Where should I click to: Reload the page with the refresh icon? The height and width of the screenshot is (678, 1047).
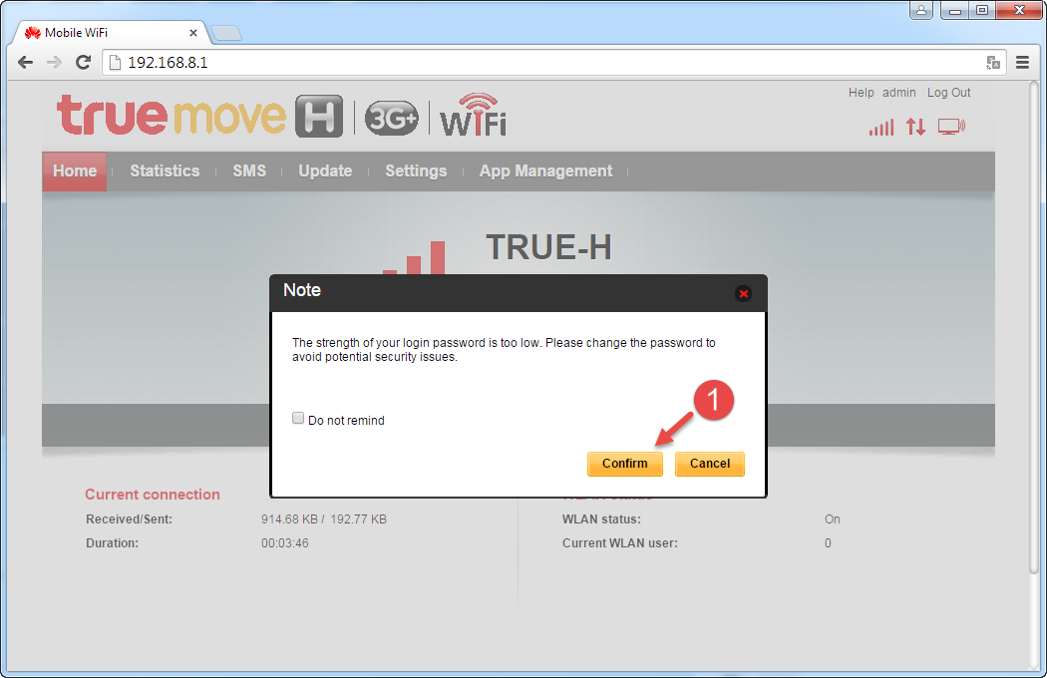point(84,62)
